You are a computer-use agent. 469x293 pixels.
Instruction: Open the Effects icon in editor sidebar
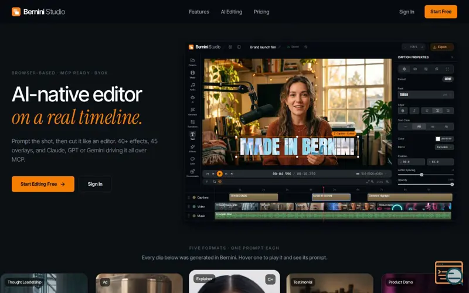coord(192,148)
